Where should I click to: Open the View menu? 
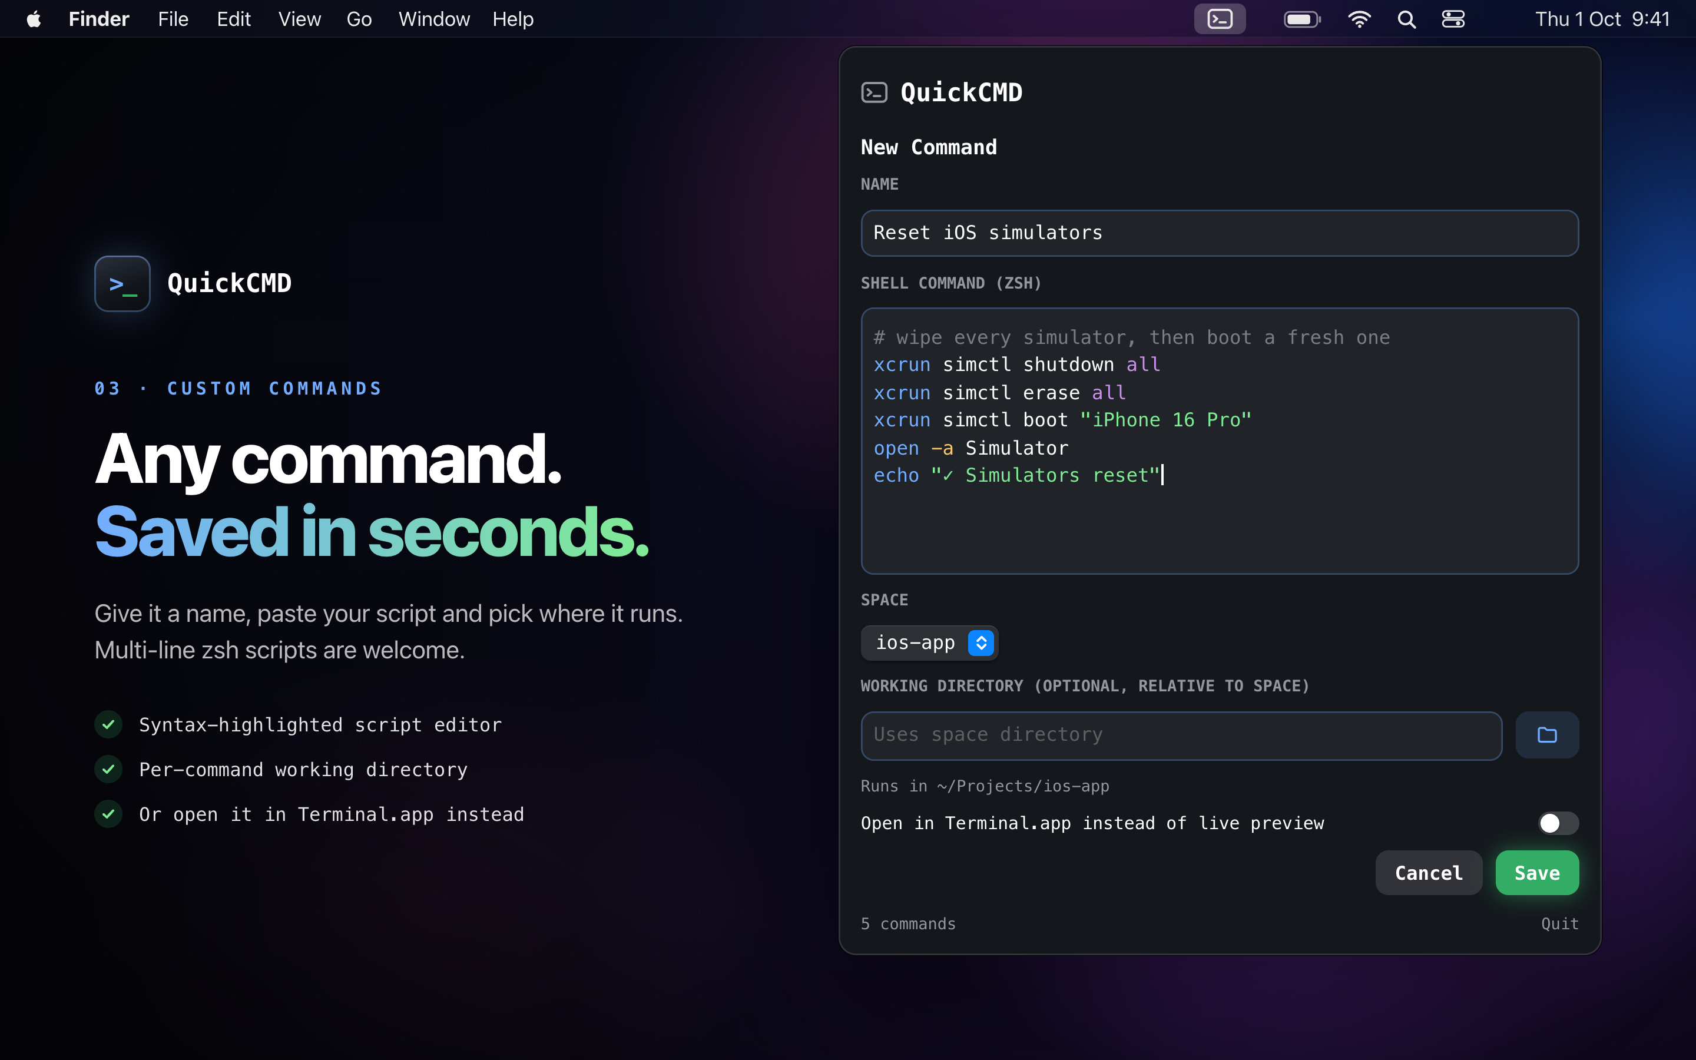(299, 19)
